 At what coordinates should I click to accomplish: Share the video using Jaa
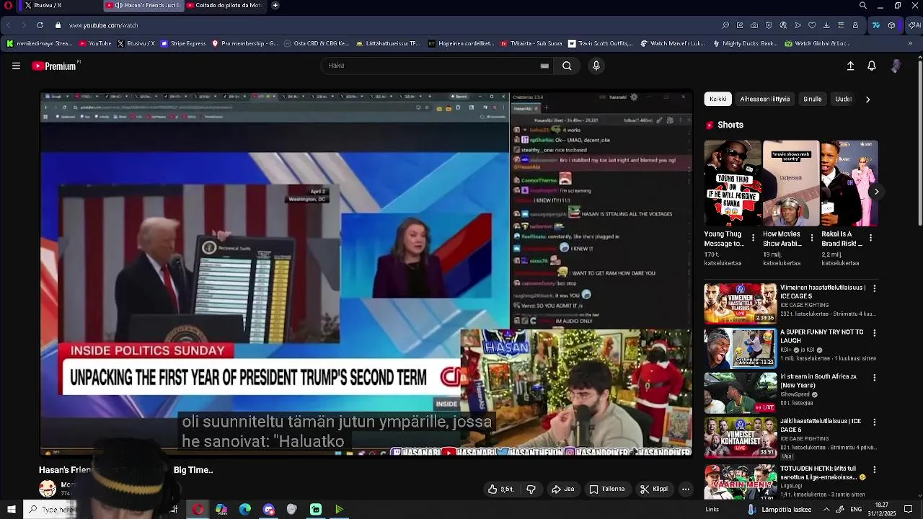(x=562, y=489)
